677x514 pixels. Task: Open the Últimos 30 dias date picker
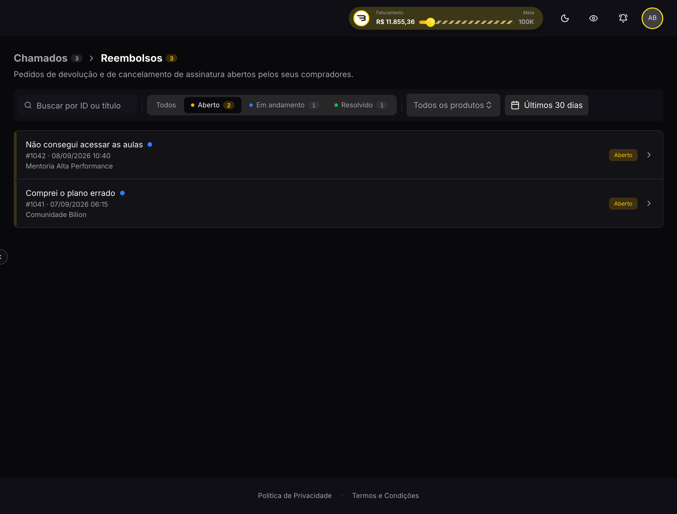tap(546, 105)
